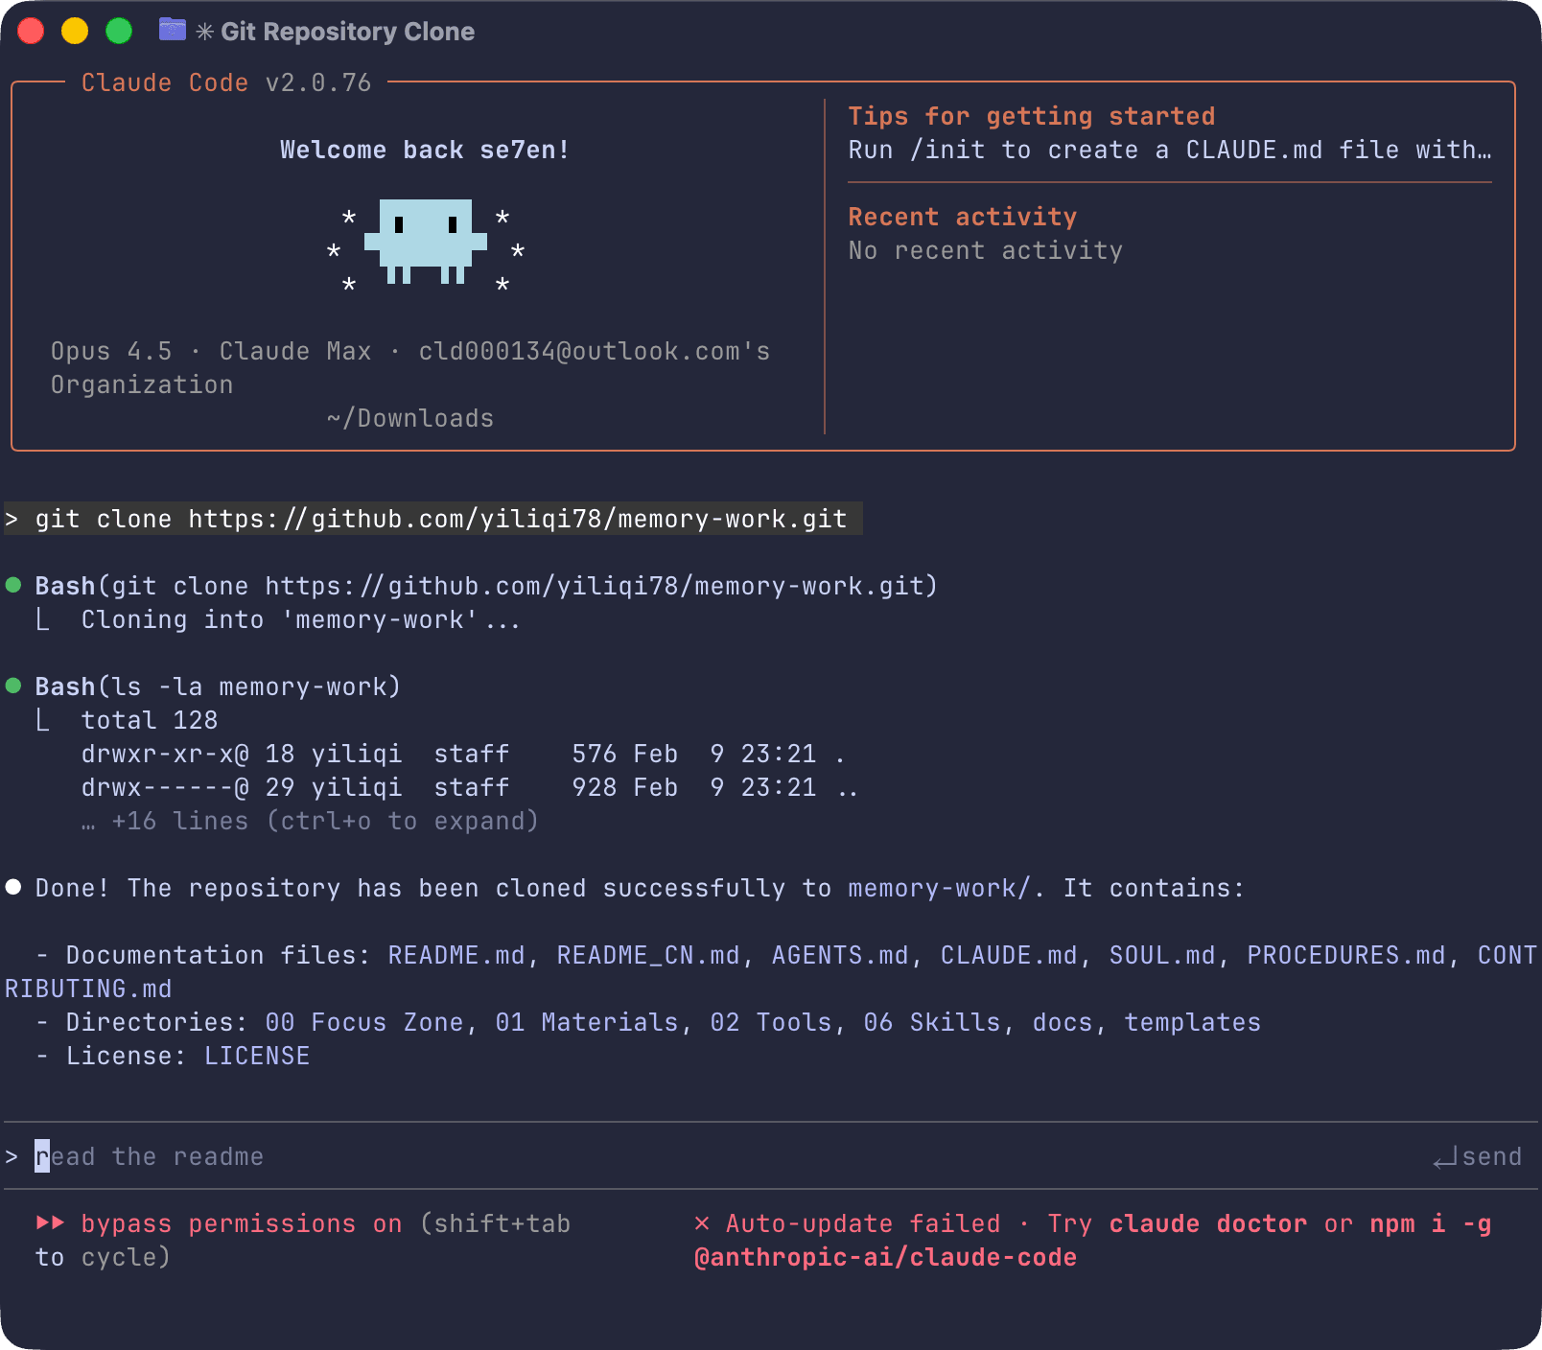The image size is (1542, 1350).
Task: Open the SOUL.md file reference
Action: click(1162, 956)
